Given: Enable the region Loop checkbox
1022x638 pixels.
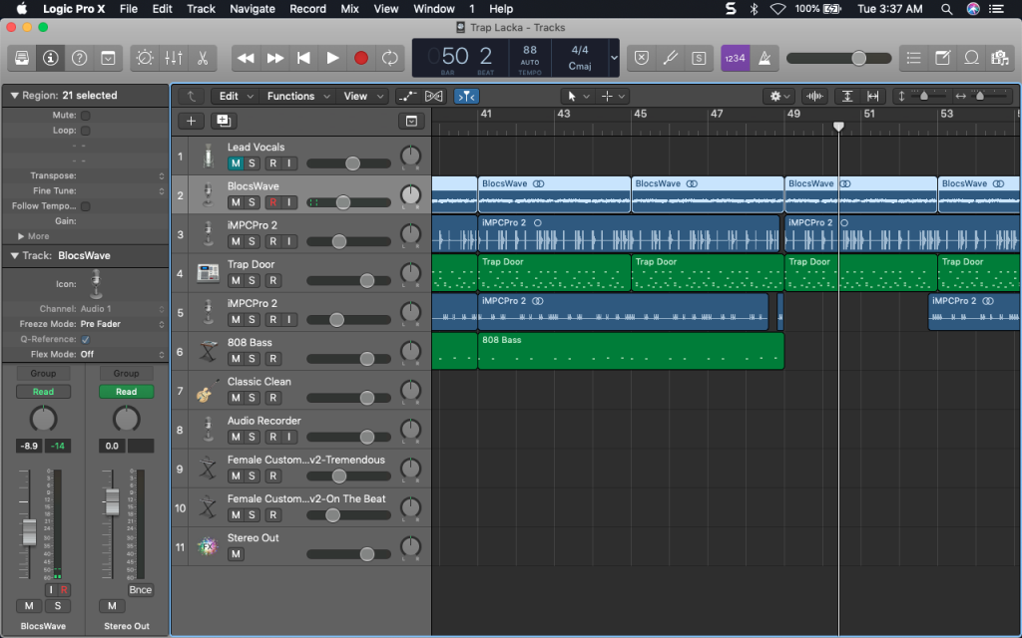Looking at the screenshot, I should [x=86, y=131].
